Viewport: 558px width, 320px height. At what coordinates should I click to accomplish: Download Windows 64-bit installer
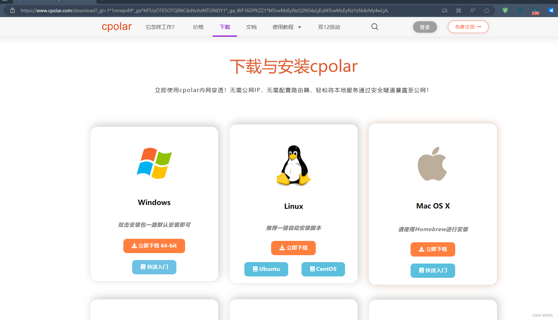click(x=154, y=246)
